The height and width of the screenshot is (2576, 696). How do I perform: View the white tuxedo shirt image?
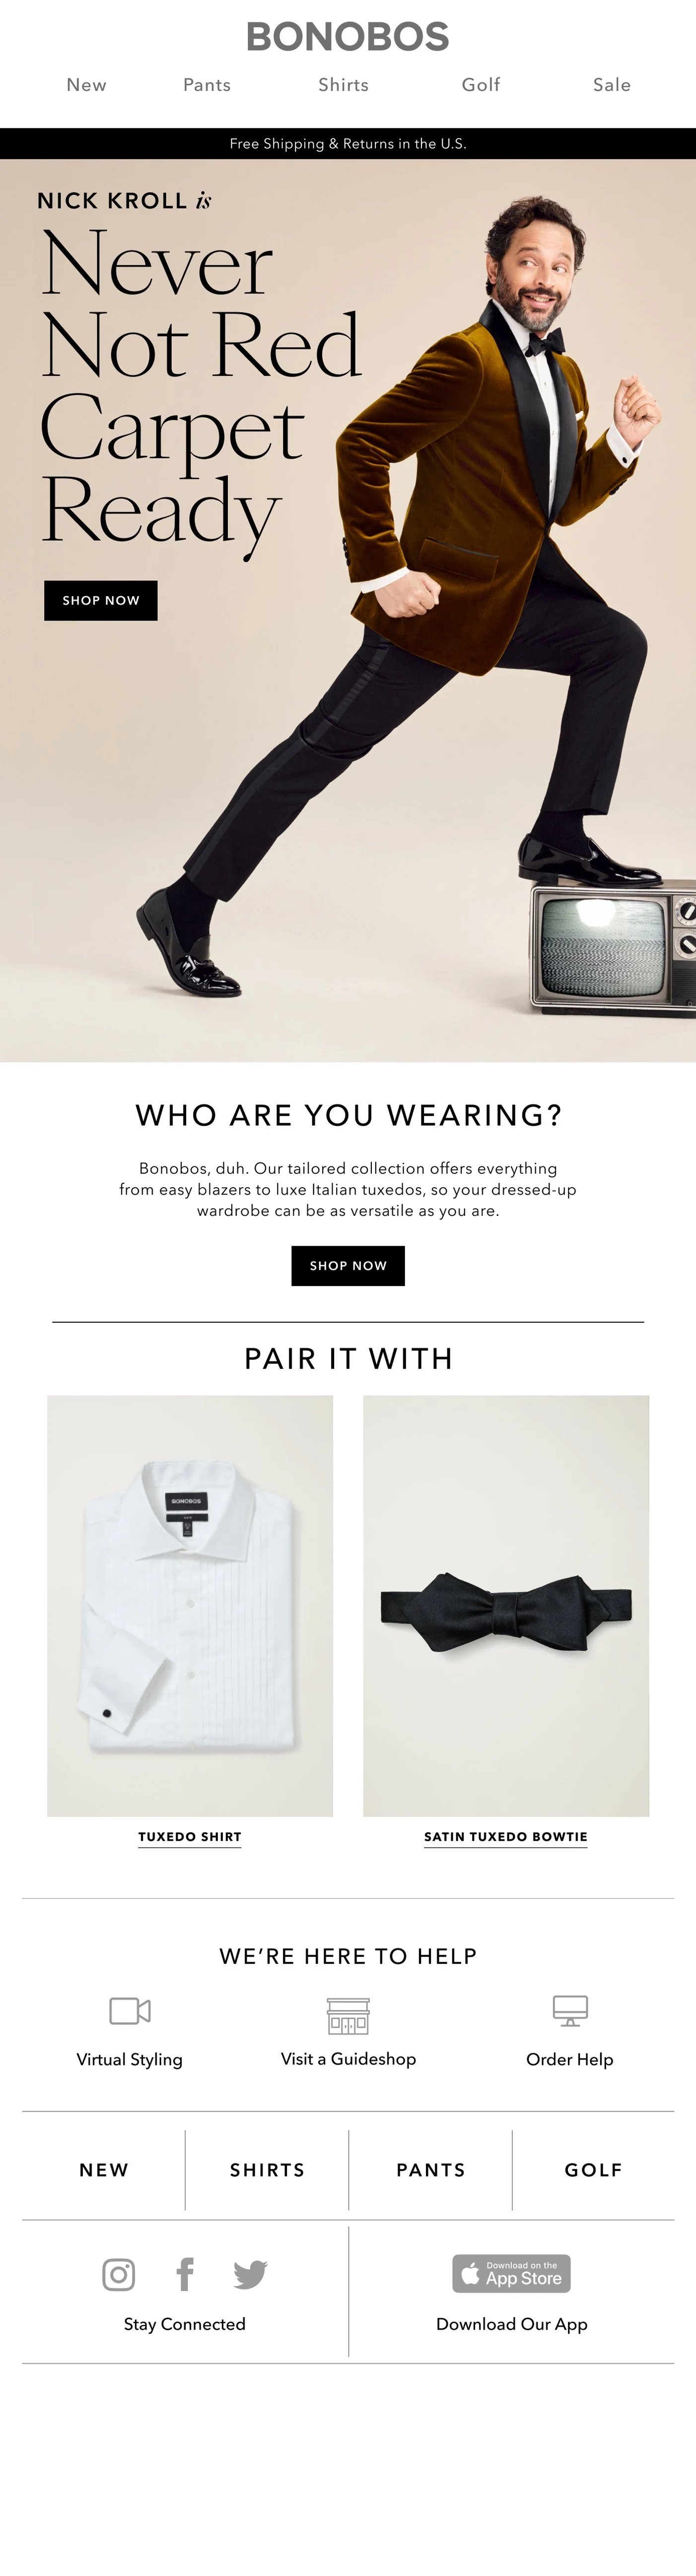[190, 1606]
